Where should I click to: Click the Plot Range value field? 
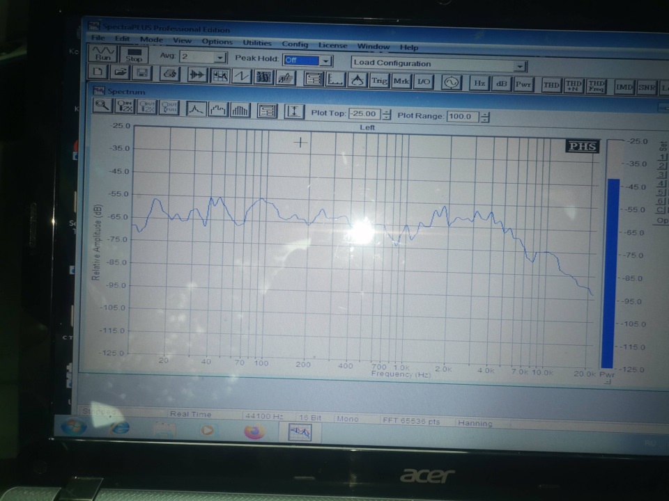[463, 116]
